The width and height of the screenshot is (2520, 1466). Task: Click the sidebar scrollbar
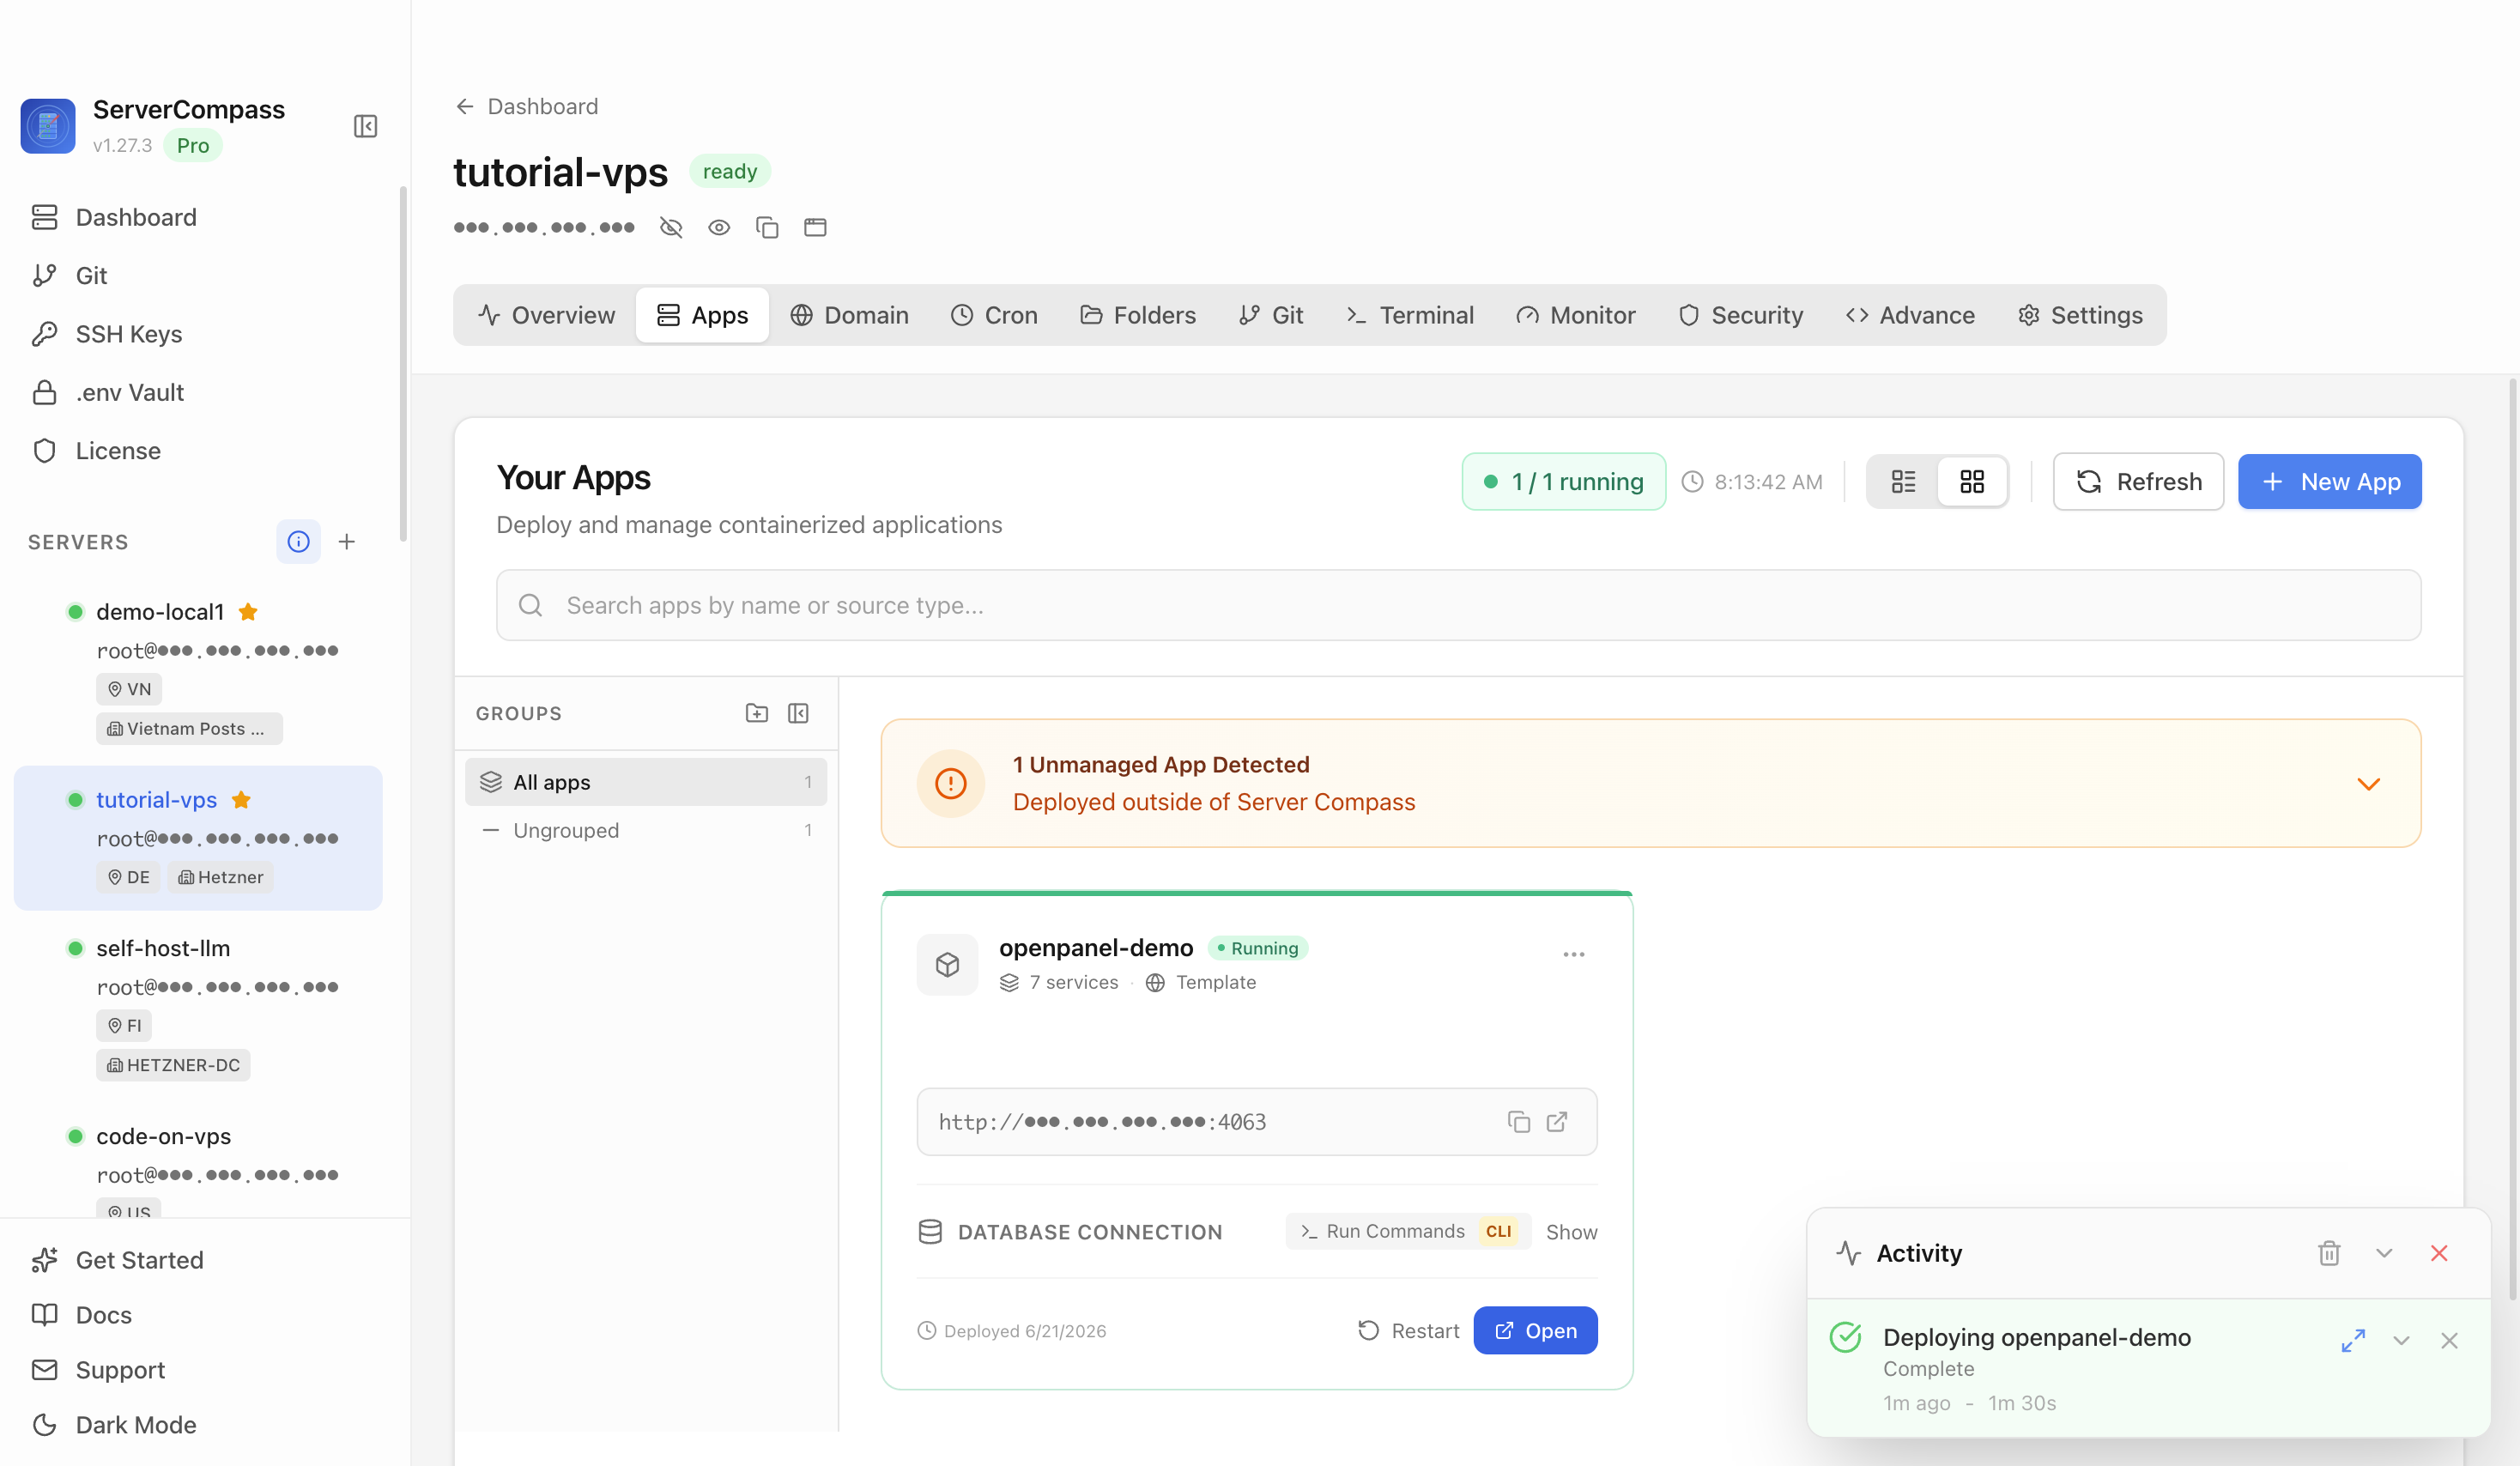point(403,362)
